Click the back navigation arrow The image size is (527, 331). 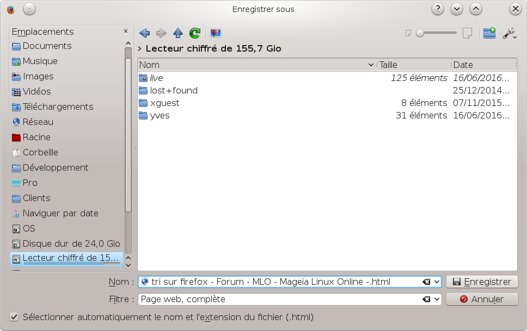pos(145,33)
